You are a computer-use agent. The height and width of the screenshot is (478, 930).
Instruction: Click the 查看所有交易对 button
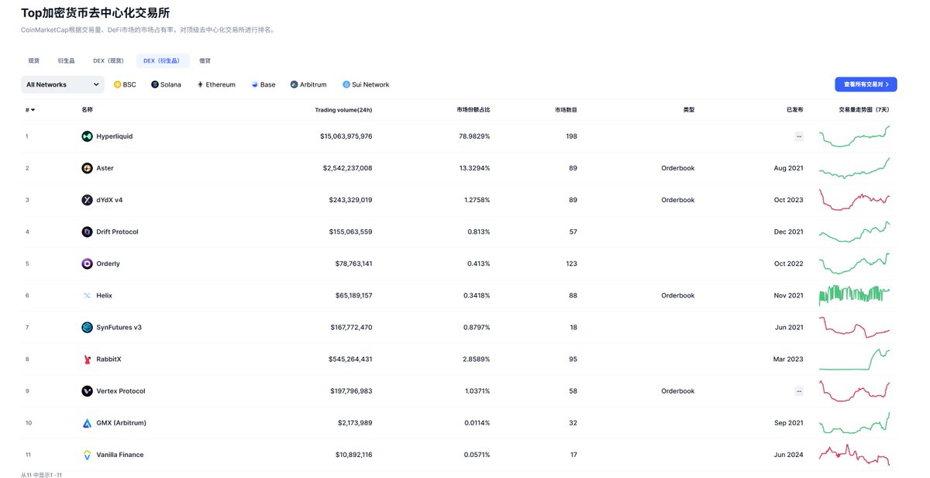click(x=866, y=84)
